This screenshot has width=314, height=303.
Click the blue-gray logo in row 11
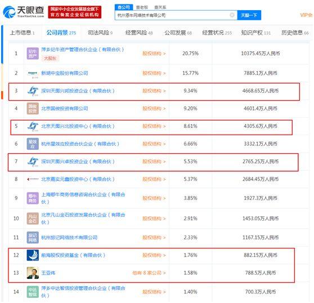[33, 238]
